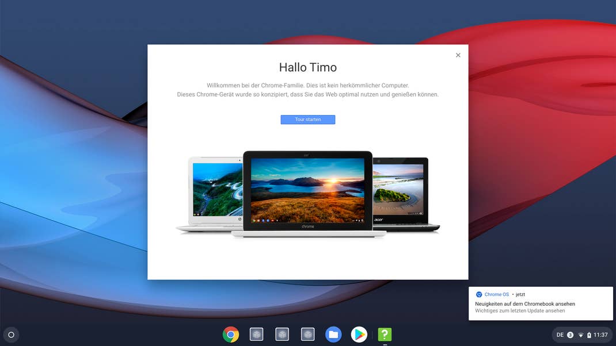Click the Tour starten button

(x=308, y=120)
